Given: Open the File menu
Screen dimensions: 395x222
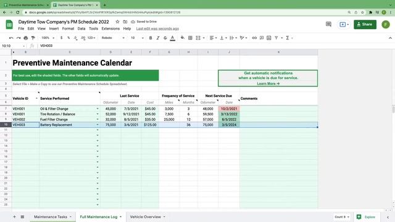Looking at the screenshot, I should (21, 29).
